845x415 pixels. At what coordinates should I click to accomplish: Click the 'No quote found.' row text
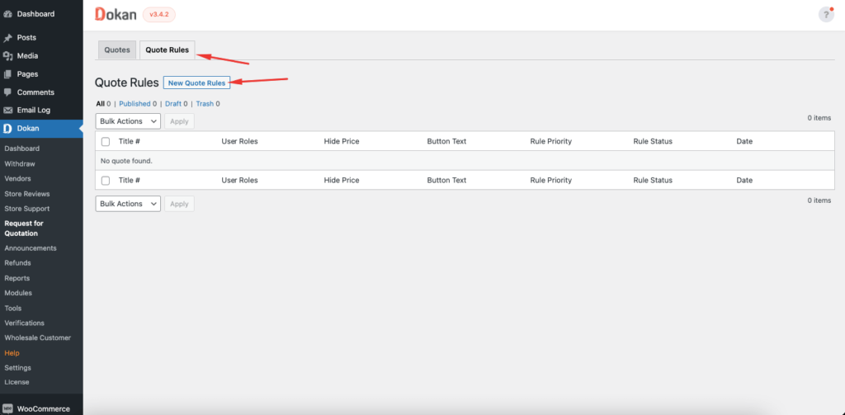126,161
